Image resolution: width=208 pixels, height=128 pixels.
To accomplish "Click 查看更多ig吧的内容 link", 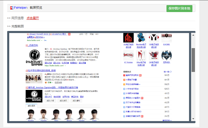I will click(36, 37).
